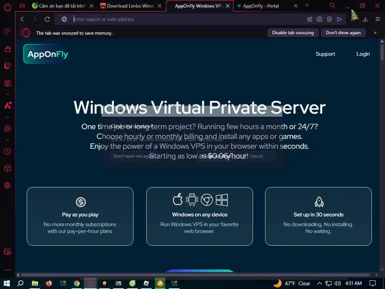Close the 'Cảm ơn bạn đã tải trình' tab
This screenshot has height=289, width=385.
[92, 6]
